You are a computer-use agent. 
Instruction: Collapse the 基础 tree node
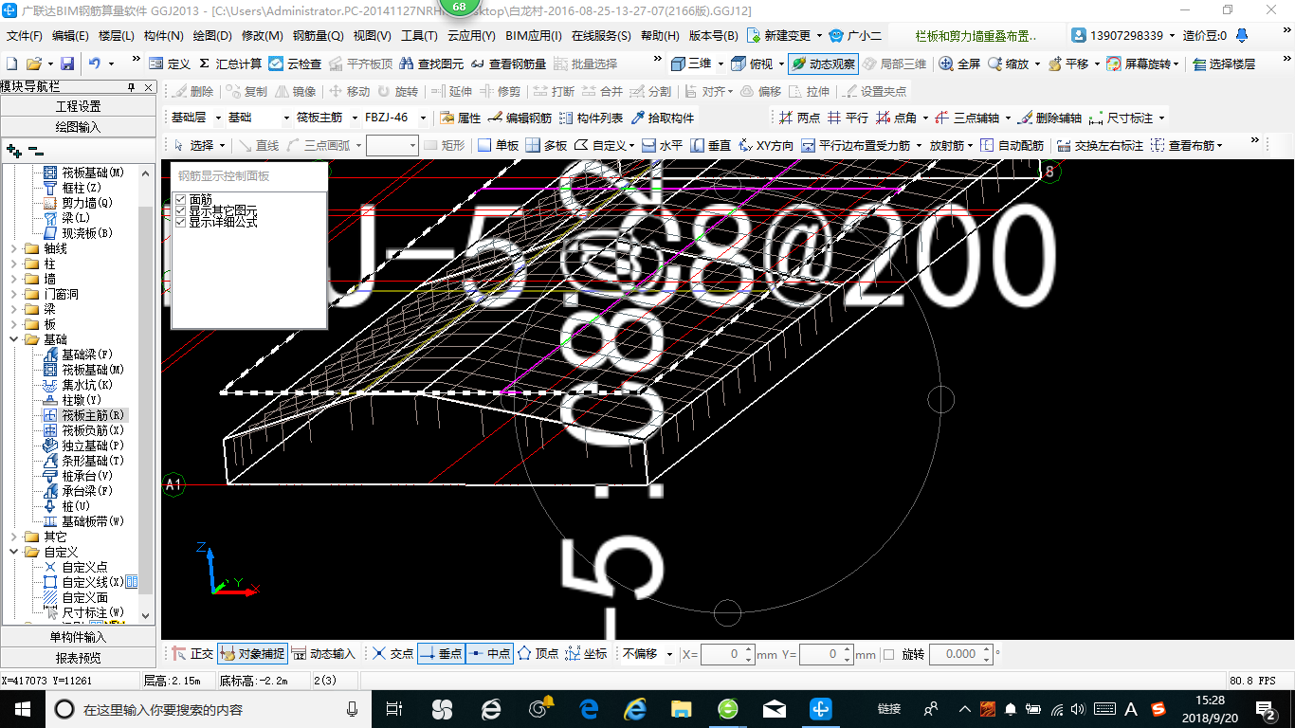point(13,339)
